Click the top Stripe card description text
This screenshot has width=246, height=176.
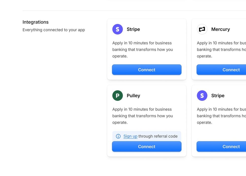click(x=143, y=50)
